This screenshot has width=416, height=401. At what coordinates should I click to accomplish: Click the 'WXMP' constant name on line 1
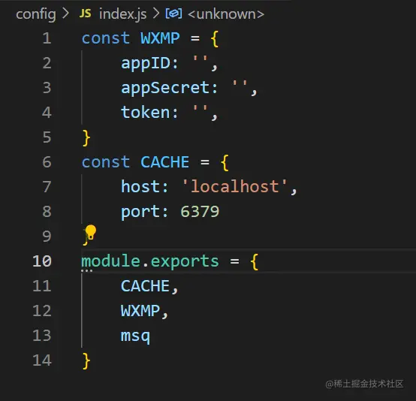click(160, 38)
